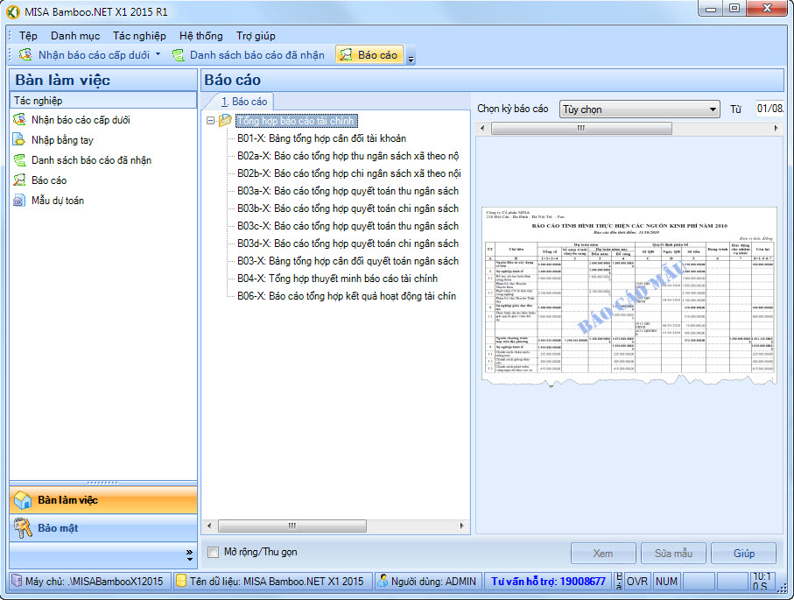Click the Nhận báo cáo cấp dưới toolbar icon

[x=26, y=54]
